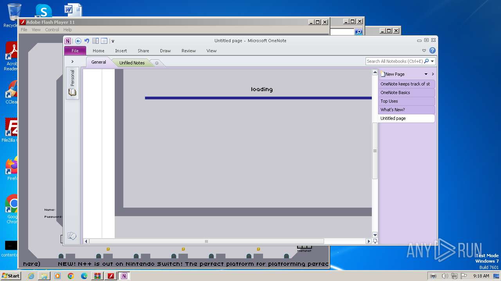Expand the notebook navigation bar chevron

tap(72, 62)
